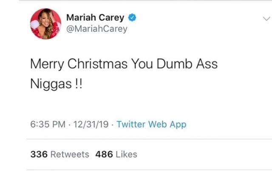The width and height of the screenshot is (272, 171).
Task: Click the word Merry in tweet
Action: [47, 64]
